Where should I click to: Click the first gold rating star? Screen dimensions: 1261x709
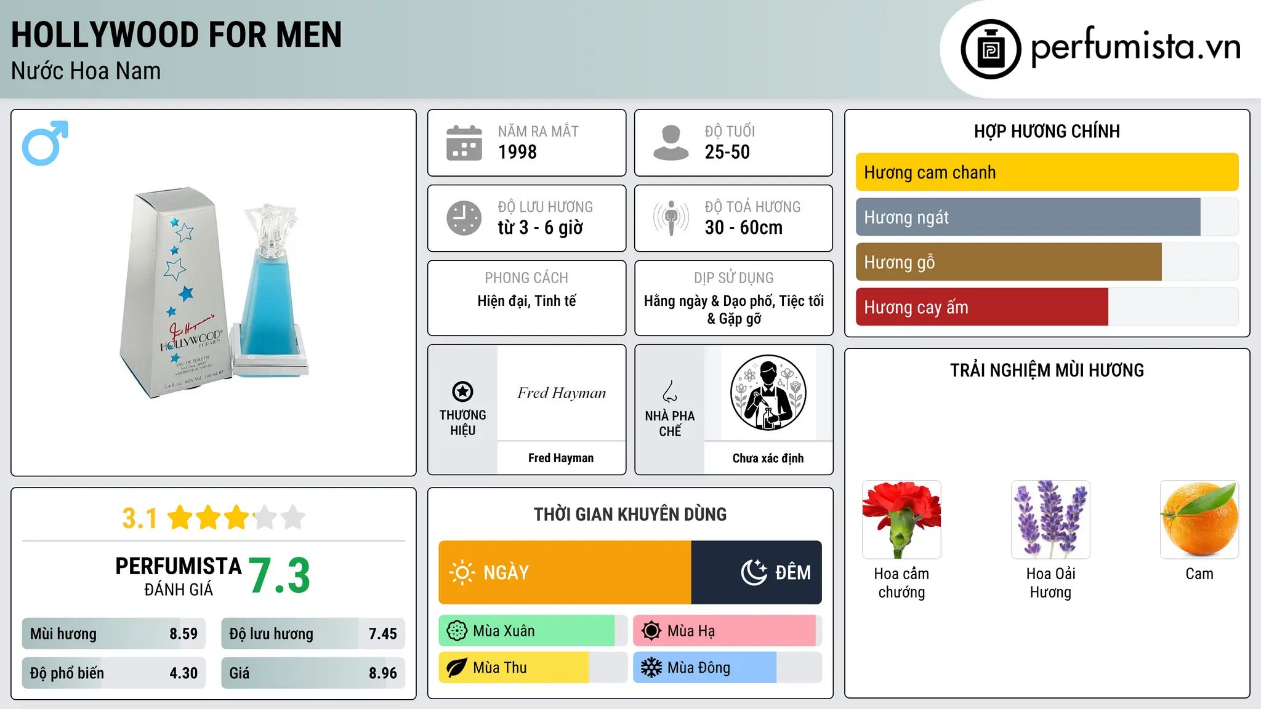click(180, 518)
